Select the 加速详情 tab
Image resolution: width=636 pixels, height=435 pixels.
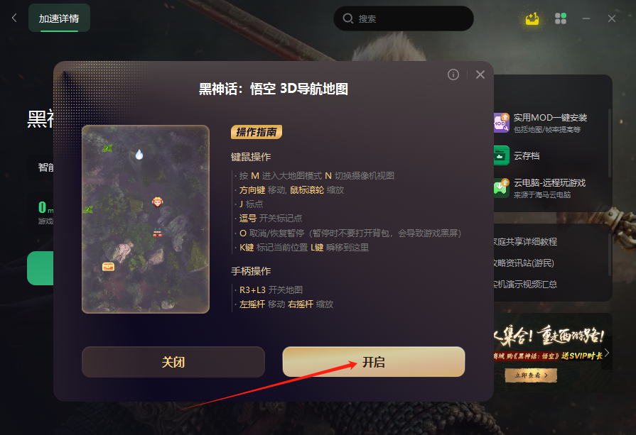59,18
